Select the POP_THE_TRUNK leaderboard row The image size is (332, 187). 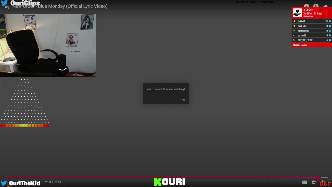pos(312,40)
